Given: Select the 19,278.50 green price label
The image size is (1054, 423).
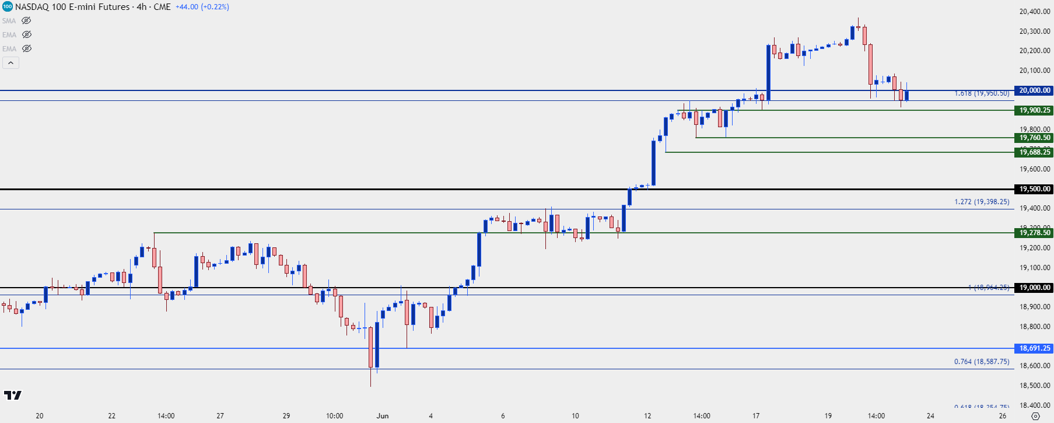Looking at the screenshot, I should point(1035,233).
